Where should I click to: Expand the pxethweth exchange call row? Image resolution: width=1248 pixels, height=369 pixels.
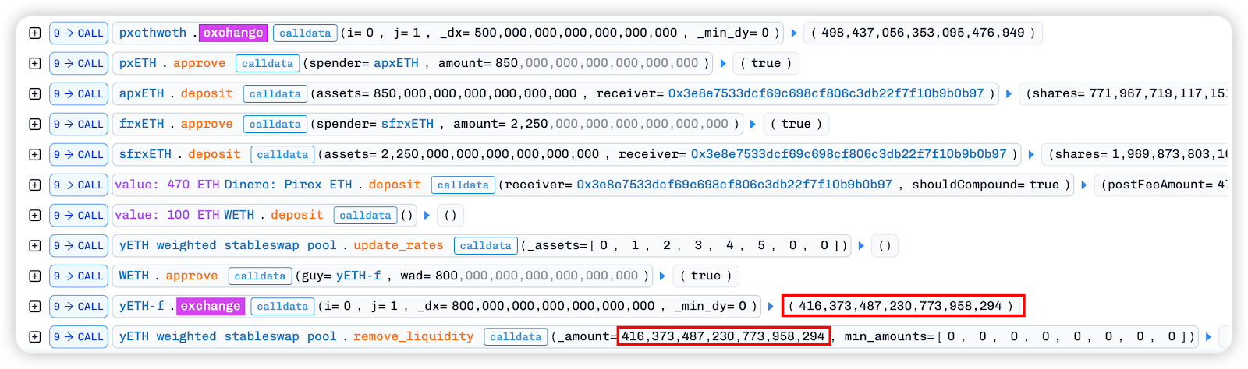coord(35,33)
